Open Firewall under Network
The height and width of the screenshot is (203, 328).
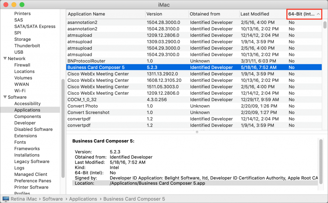click(x=22, y=65)
